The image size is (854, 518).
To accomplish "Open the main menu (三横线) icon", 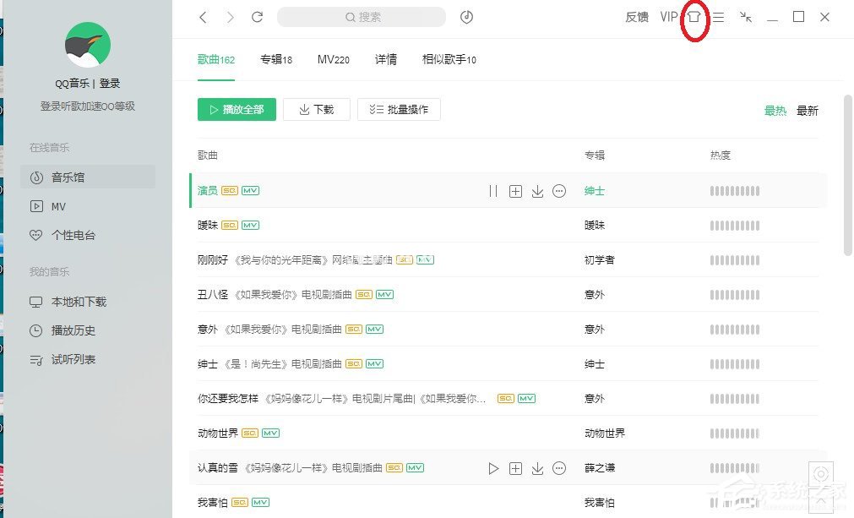I will tap(716, 17).
